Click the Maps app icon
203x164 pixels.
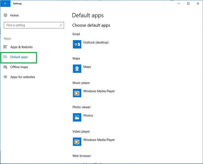click(77, 68)
